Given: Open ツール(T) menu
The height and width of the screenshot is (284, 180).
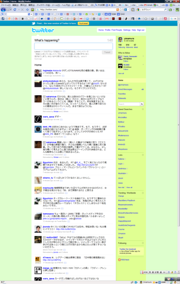Looking at the screenshot, I should coord(56,5).
